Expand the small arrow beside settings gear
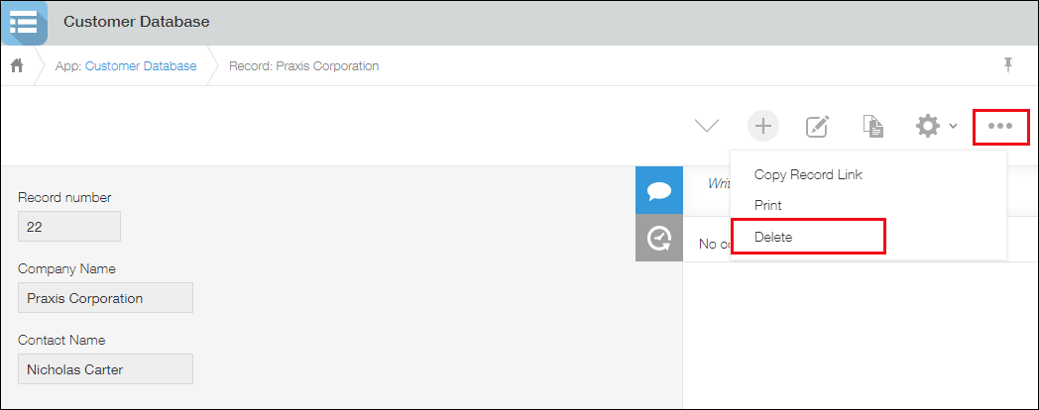 click(x=953, y=127)
